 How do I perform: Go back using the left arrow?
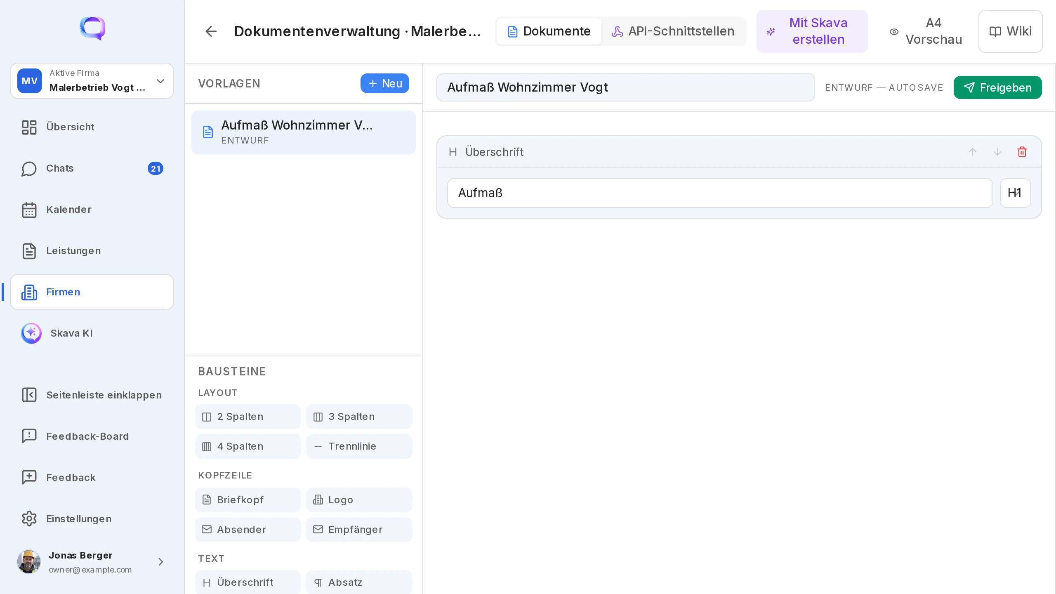pos(211,31)
